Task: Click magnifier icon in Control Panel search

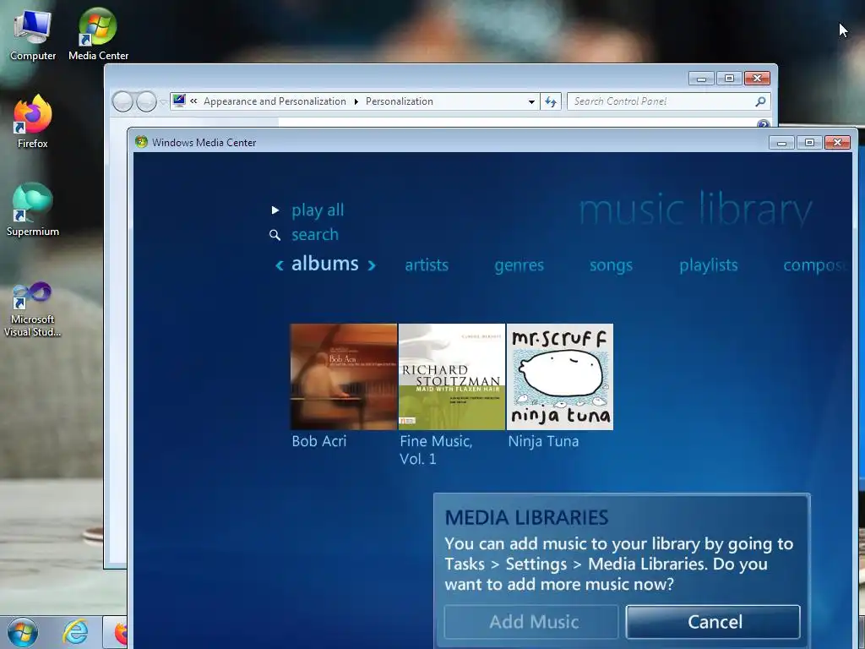Action: [x=761, y=101]
